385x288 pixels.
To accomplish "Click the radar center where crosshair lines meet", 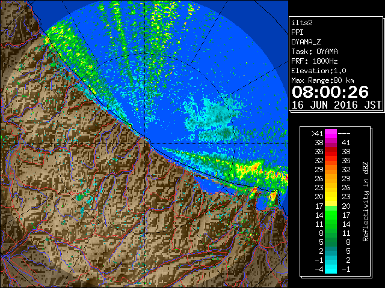I will (145, 143).
